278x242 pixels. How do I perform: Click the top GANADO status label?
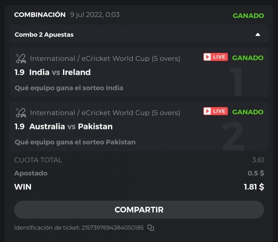248,15
